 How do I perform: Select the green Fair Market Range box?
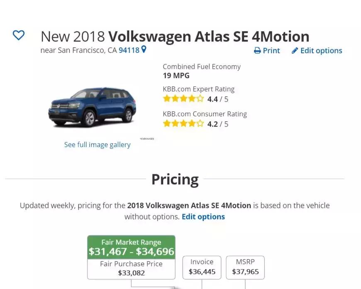[131, 247]
